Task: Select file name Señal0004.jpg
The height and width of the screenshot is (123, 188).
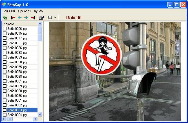Action: click(17, 115)
